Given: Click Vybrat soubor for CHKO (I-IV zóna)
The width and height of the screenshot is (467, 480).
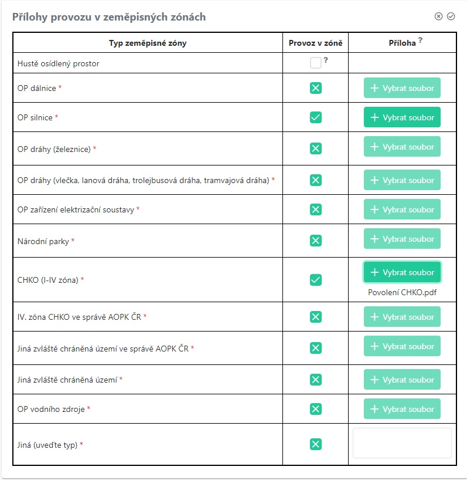Looking at the screenshot, I should click(x=402, y=272).
